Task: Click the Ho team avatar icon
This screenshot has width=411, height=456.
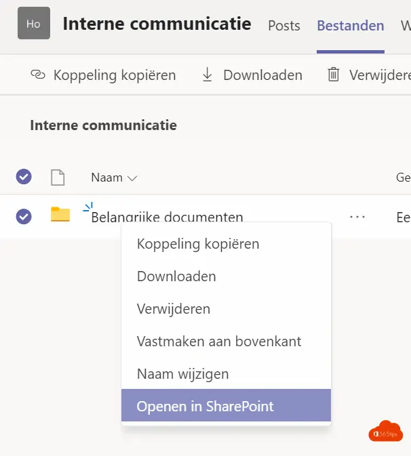Action: click(34, 23)
